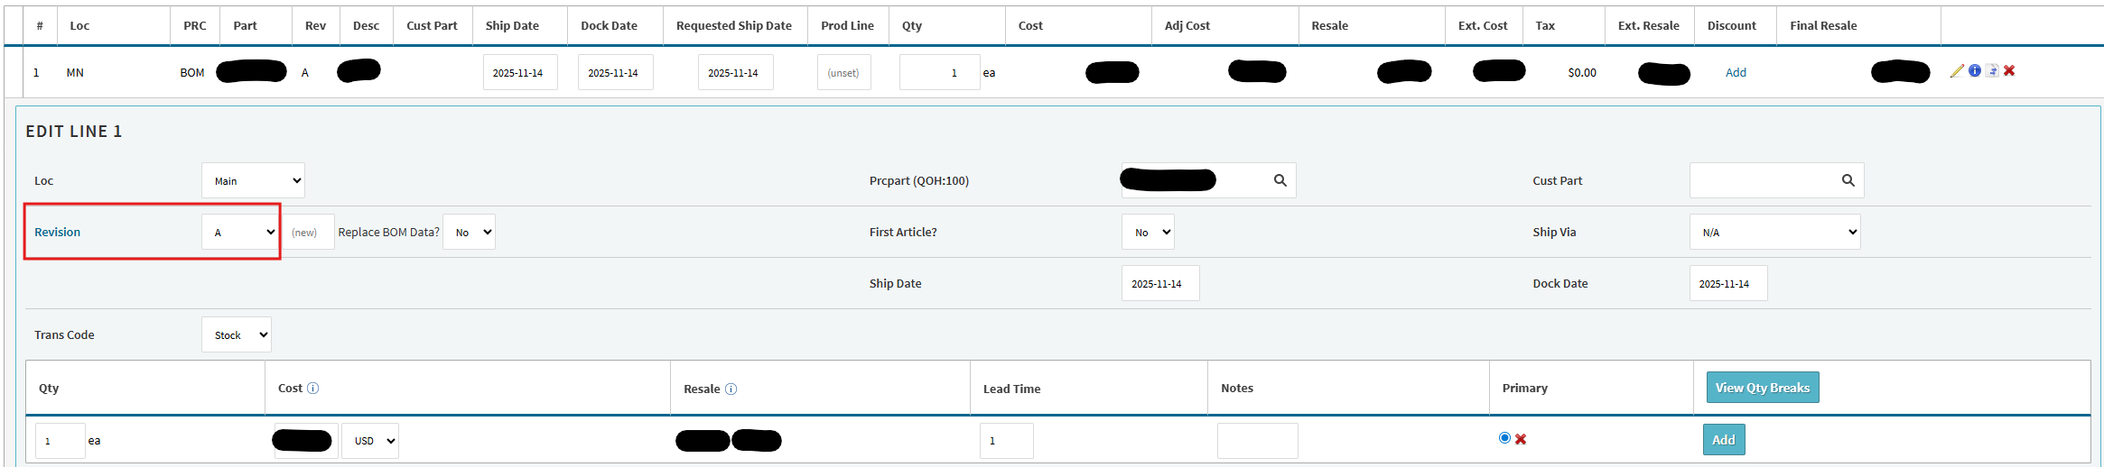Click the pencil edit icon on line 1
The width and height of the screenshot is (2104, 467).
pos(1957,71)
